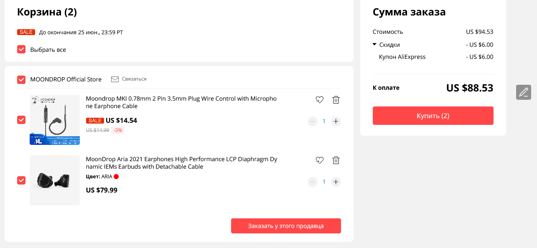This screenshot has height=248, width=537.
Task: Add MoonDrop Aria earphones to wishlist
Action: pos(320,160)
